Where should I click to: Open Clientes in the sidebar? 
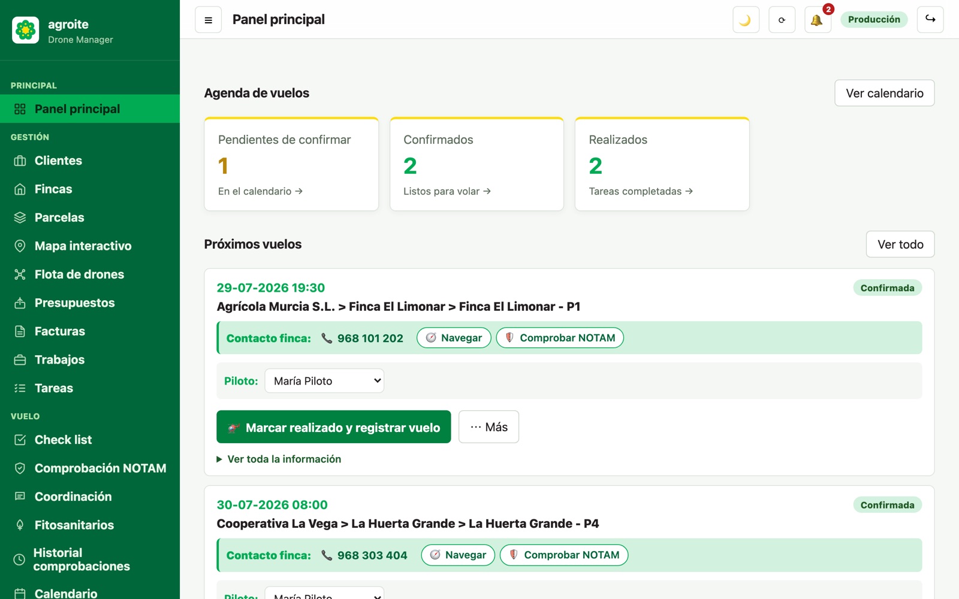90,161
